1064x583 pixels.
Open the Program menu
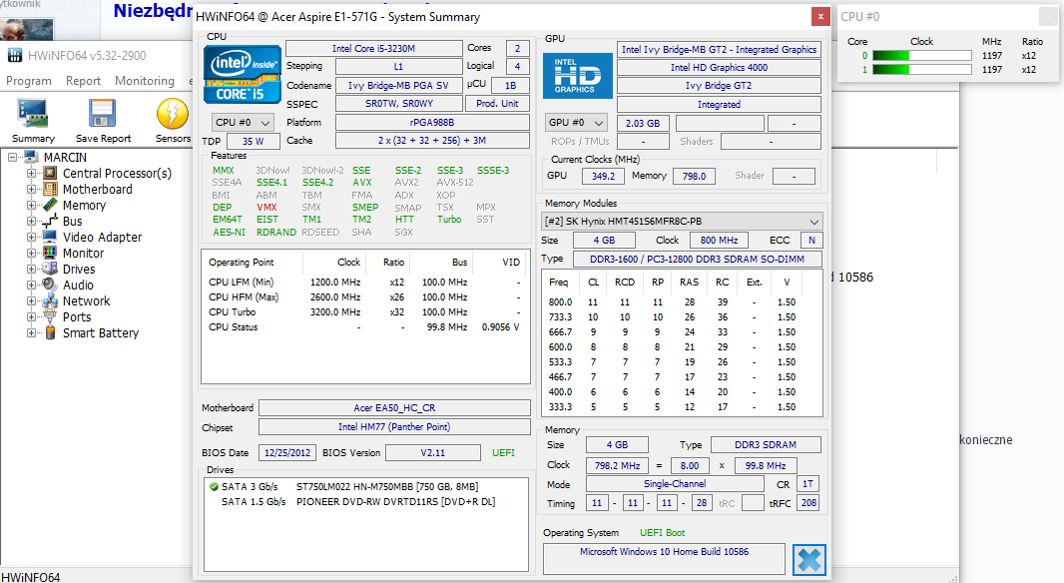29,81
